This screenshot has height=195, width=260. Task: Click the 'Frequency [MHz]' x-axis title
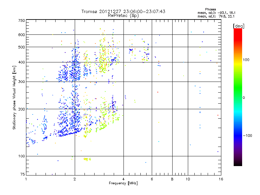(123, 183)
